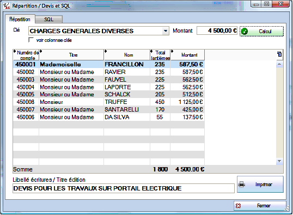The width and height of the screenshot is (293, 215).
Task: Click the 512,50 € amount cell
Action: coord(187,94)
